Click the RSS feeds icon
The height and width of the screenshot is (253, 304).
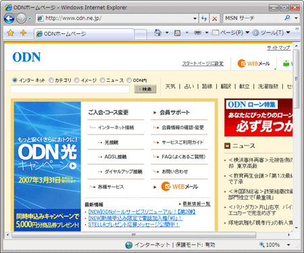coord(178,33)
